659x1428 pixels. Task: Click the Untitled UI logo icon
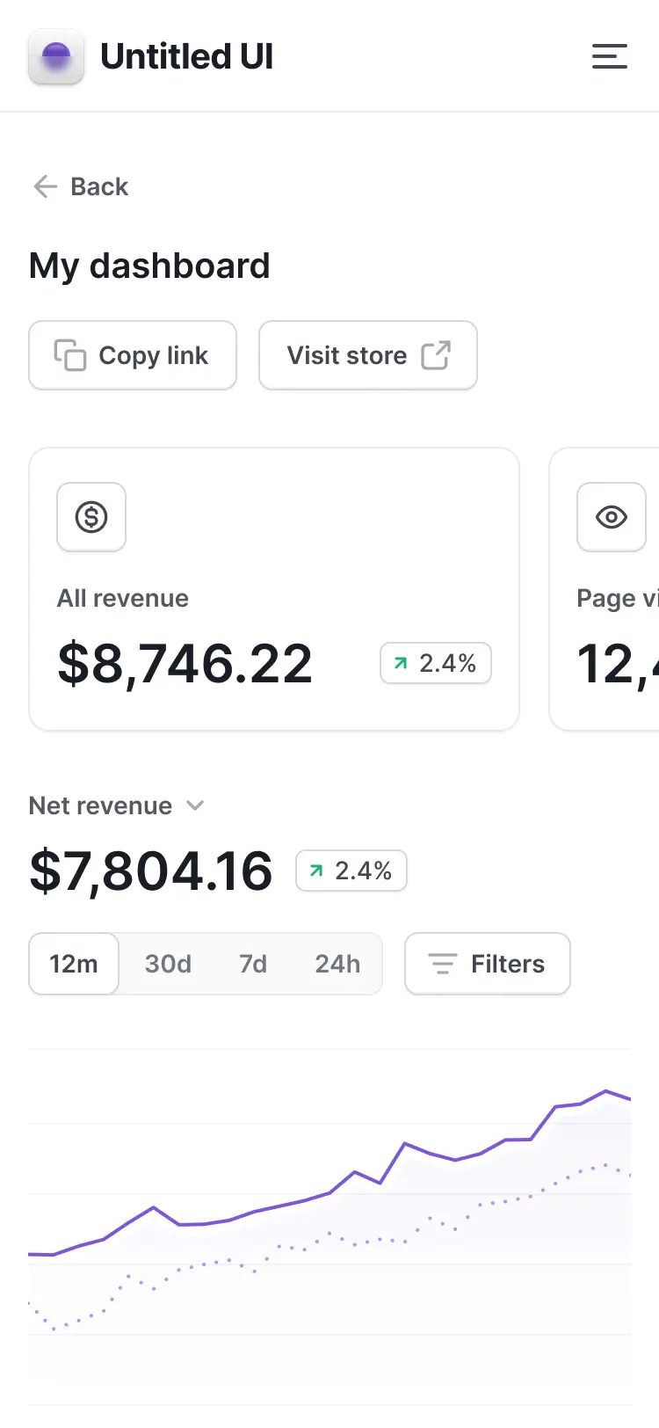(x=56, y=56)
